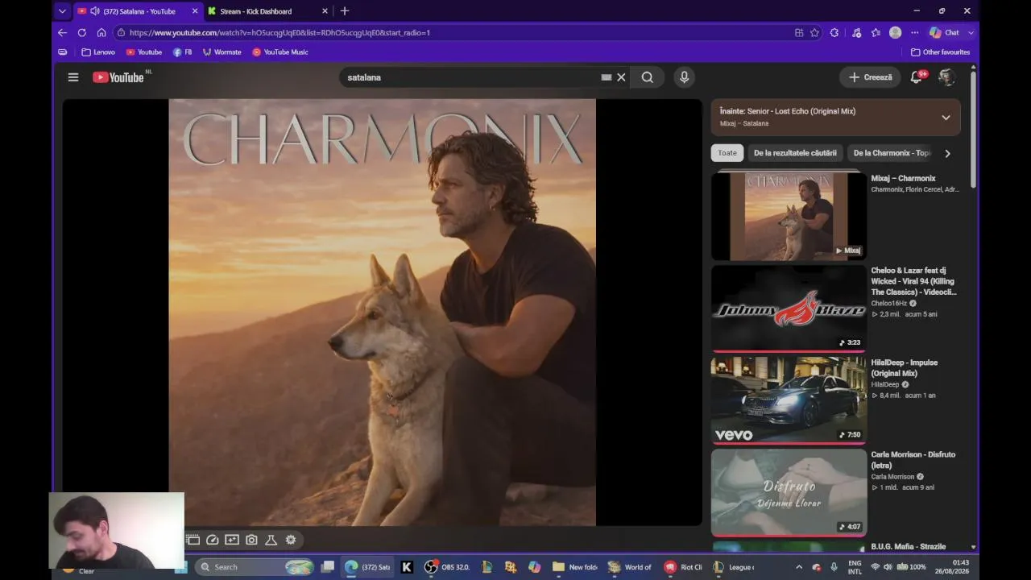The width and height of the screenshot is (1031, 580).
Task: Go to the browser home page
Action: click(x=101, y=33)
